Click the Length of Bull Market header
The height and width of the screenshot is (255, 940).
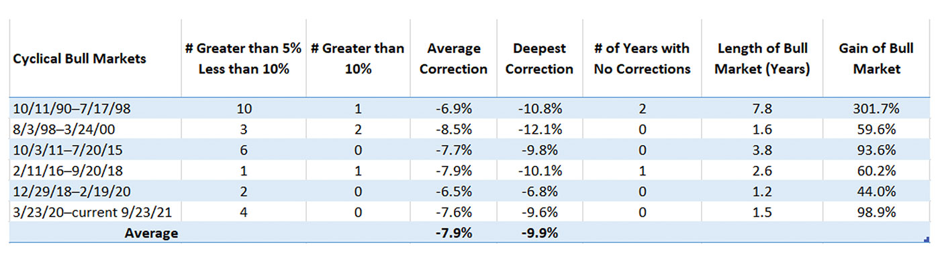pos(763,59)
